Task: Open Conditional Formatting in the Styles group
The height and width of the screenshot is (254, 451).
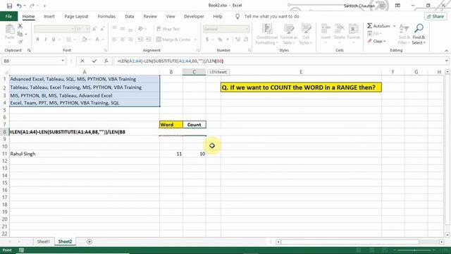Action: pyautogui.click(x=267, y=35)
